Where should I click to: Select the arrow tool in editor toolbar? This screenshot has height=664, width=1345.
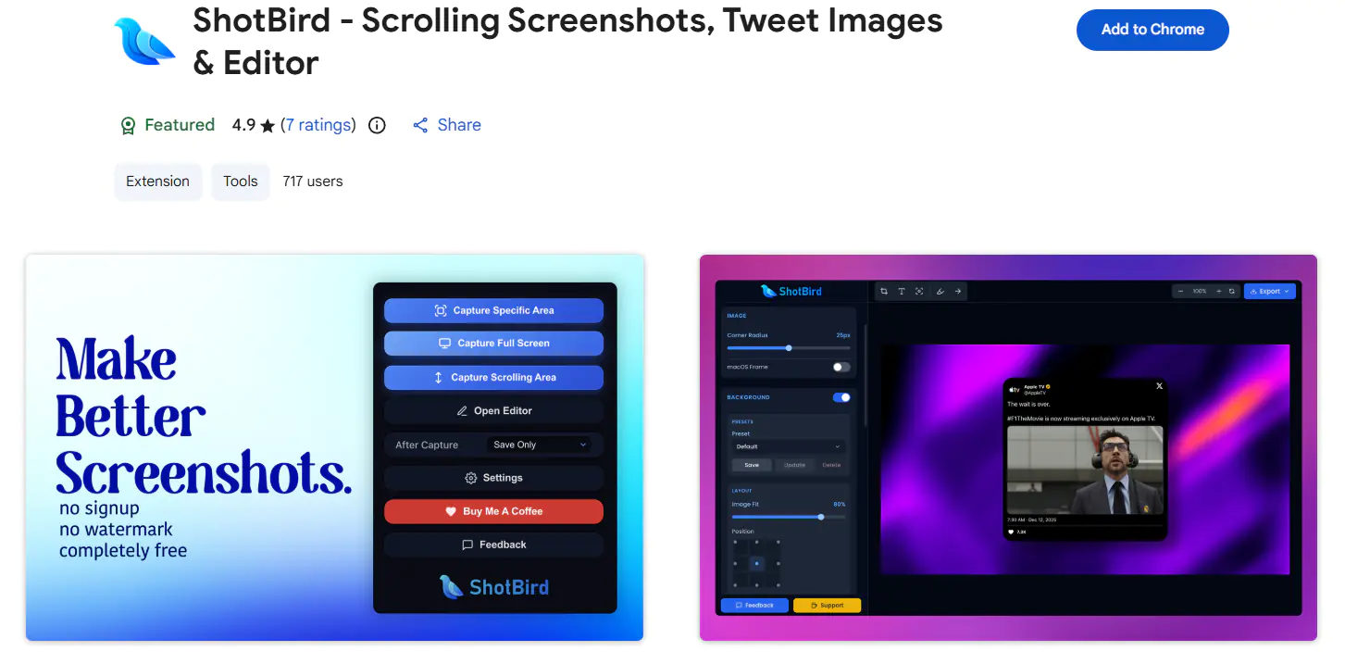(958, 291)
